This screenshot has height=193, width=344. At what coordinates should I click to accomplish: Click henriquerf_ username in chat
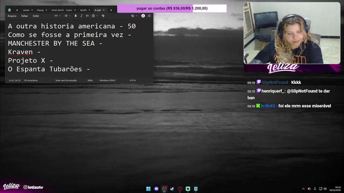point(273,91)
